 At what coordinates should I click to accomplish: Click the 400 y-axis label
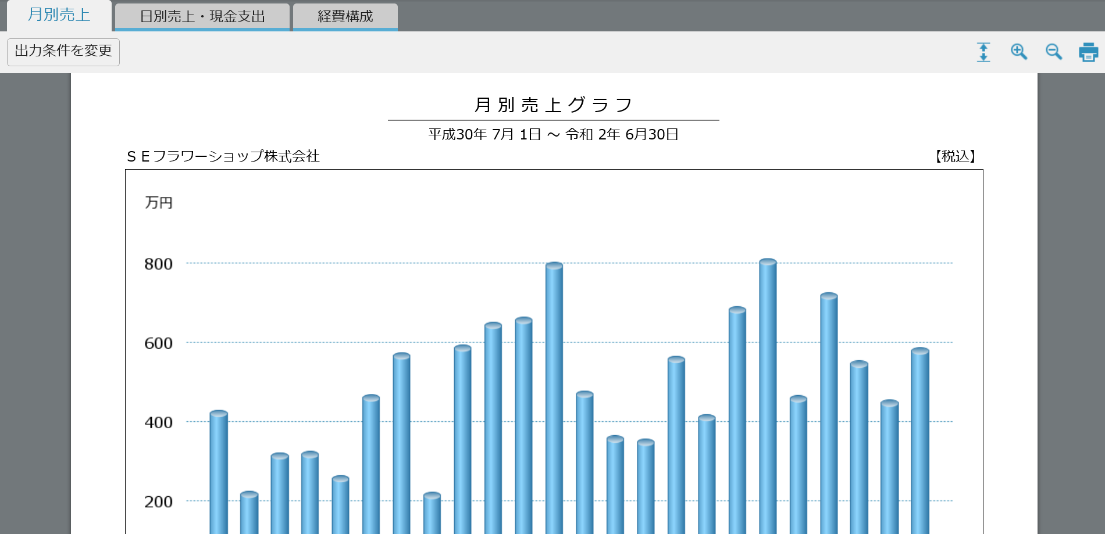[x=158, y=422]
